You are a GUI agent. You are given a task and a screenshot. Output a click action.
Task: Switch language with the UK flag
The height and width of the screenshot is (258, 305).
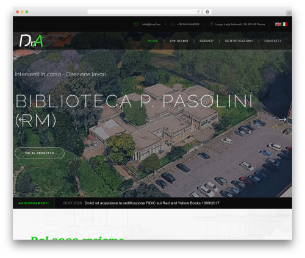(278, 24)
